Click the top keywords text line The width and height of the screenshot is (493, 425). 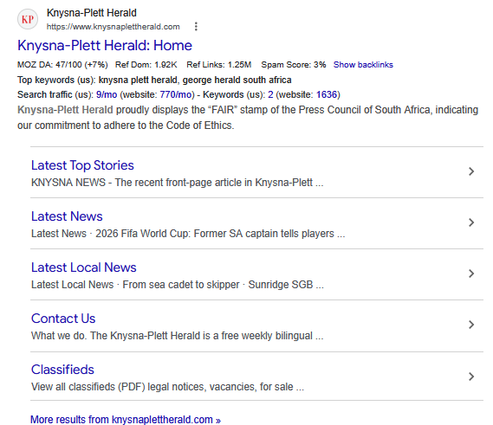tap(154, 80)
